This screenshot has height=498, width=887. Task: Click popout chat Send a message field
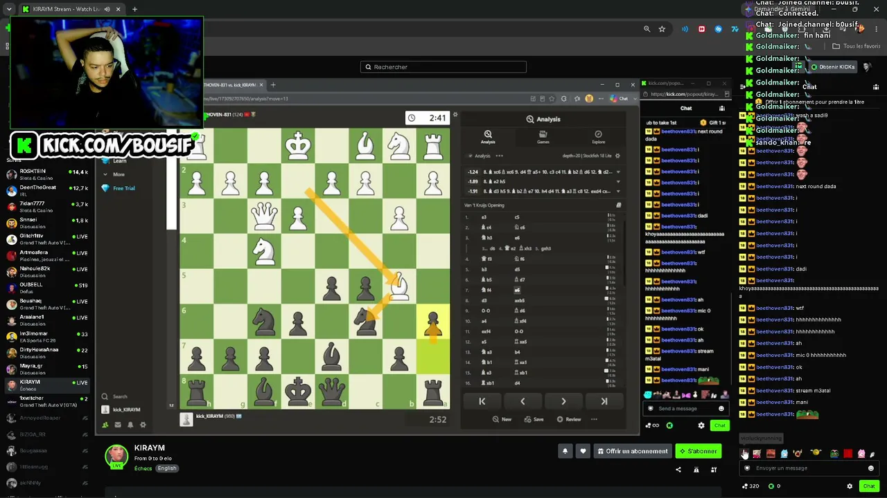[x=685, y=408]
